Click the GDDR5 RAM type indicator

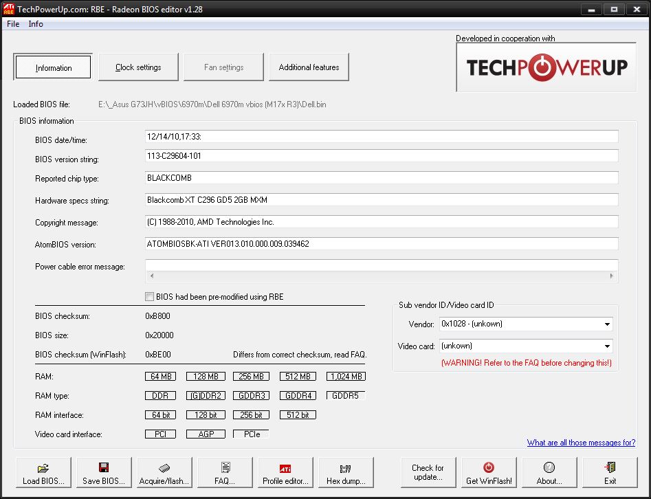(346, 396)
